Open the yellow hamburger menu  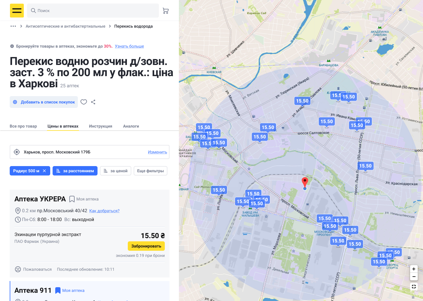(17, 11)
